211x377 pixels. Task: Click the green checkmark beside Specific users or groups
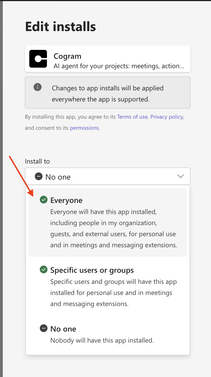44,269
